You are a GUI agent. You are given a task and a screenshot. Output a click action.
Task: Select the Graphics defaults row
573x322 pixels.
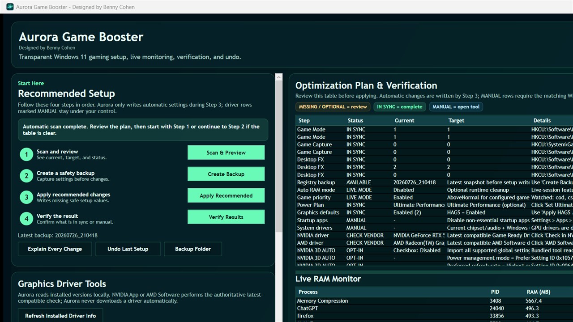434,213
